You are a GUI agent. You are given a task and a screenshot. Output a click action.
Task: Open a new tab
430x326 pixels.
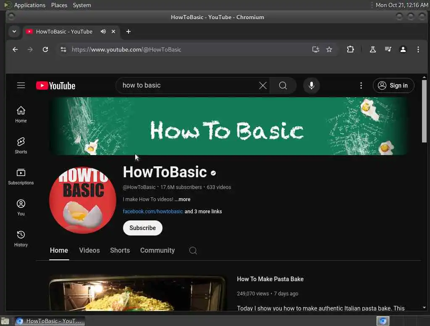[128, 31]
